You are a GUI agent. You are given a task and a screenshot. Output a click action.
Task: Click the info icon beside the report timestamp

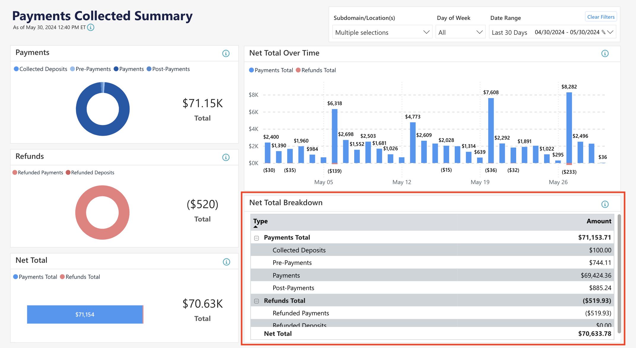[x=90, y=27]
